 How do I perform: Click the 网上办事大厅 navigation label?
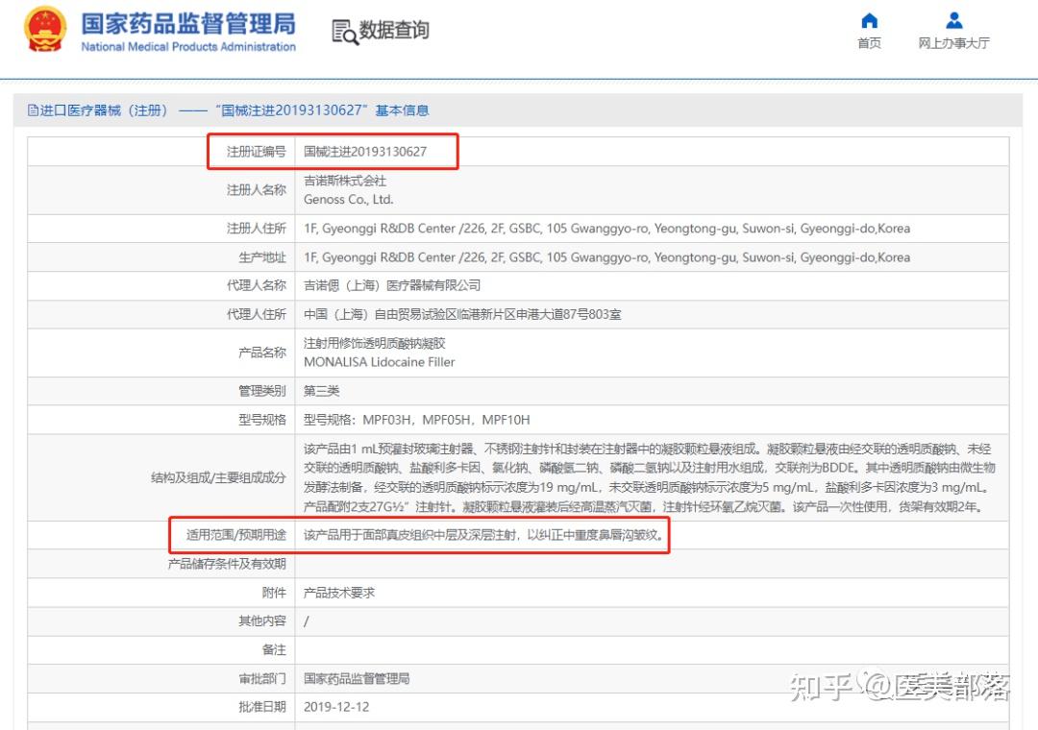pyautogui.click(x=953, y=42)
